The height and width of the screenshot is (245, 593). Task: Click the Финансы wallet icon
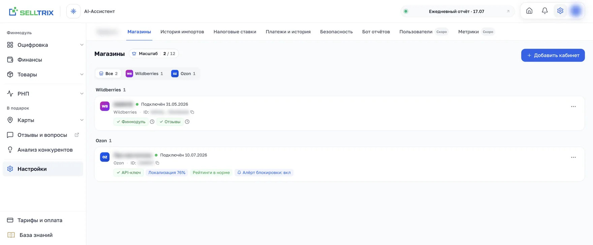point(10,60)
